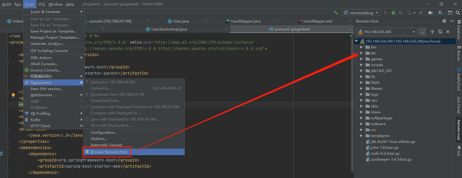Screen dimensions: 462x178
Task: Select Generate JavaDoc... entry
Action: 47,43
